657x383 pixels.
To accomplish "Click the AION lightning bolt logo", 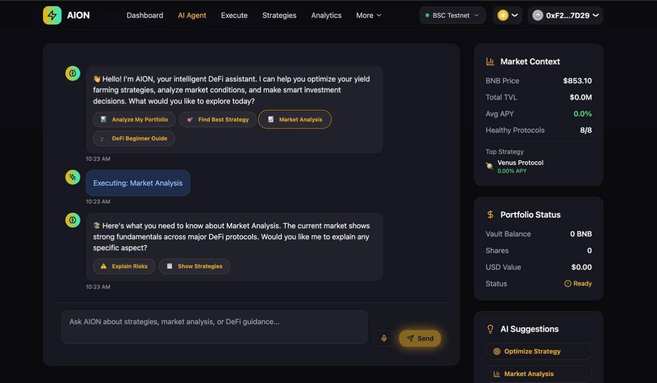I will (52, 15).
